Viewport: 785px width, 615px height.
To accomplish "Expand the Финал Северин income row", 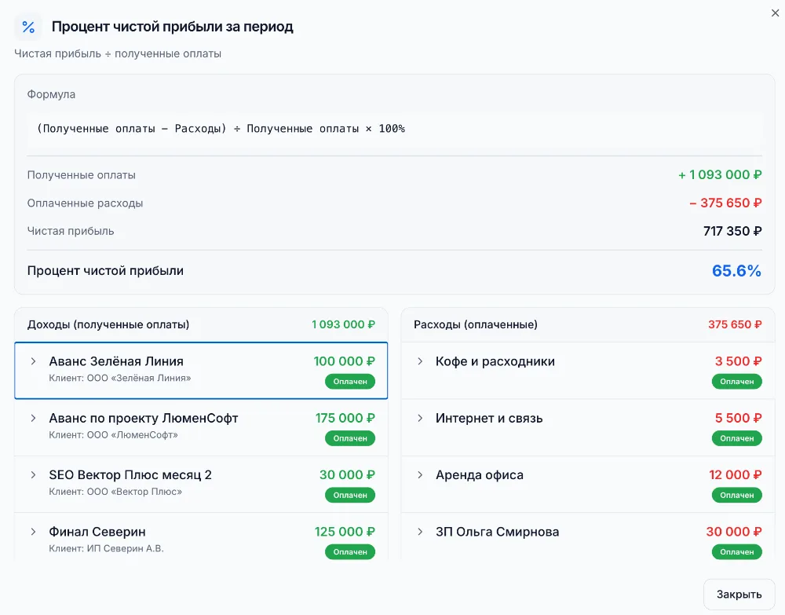I will point(33,532).
